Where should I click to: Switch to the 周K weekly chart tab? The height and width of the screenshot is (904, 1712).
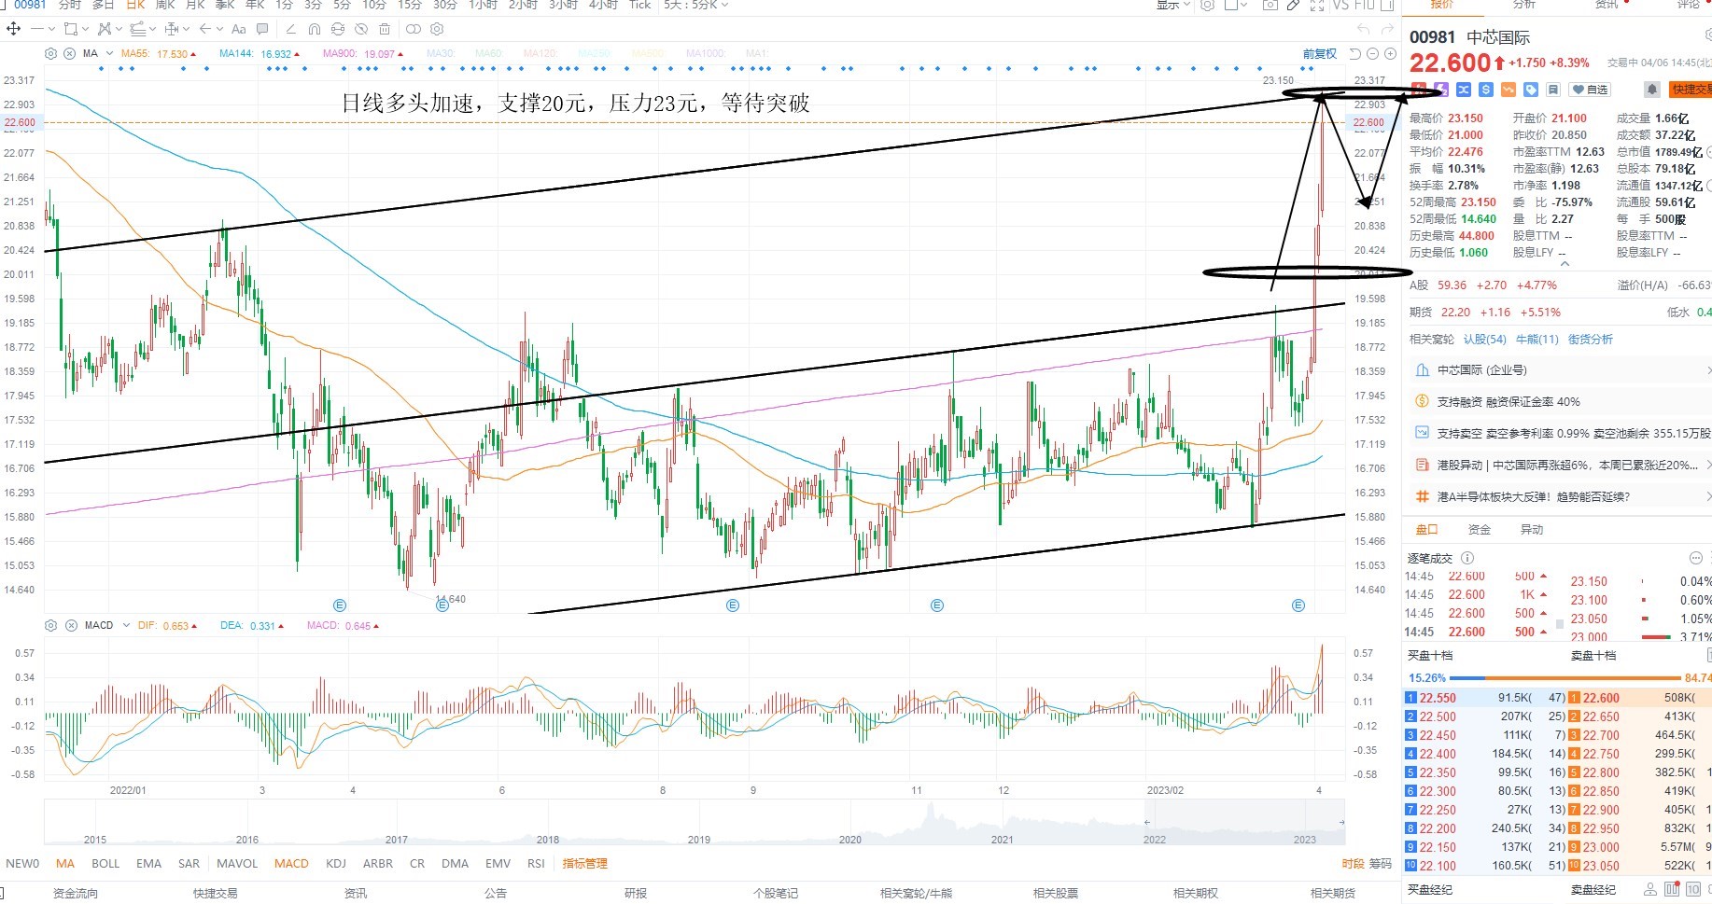click(x=165, y=5)
